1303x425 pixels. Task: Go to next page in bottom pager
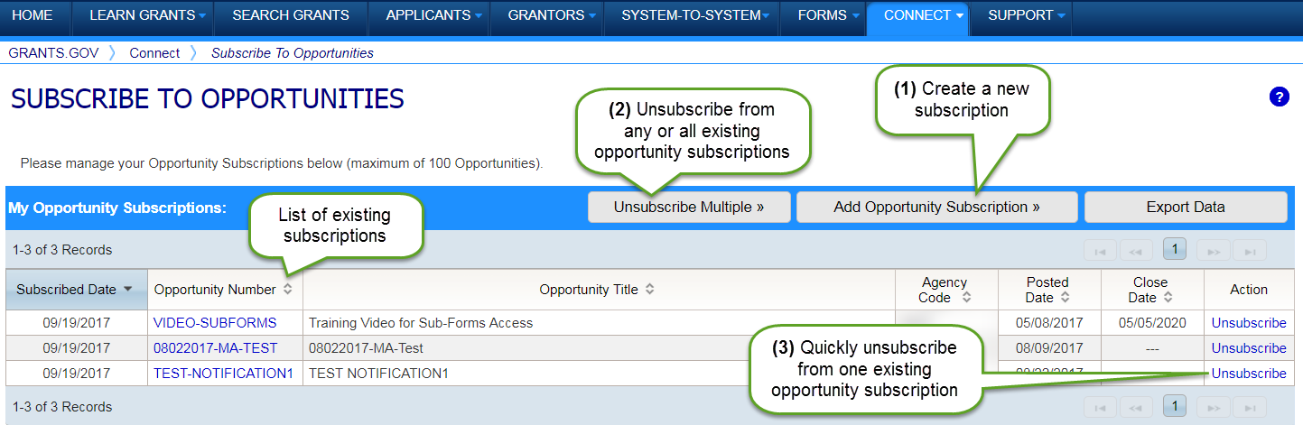point(1215,407)
